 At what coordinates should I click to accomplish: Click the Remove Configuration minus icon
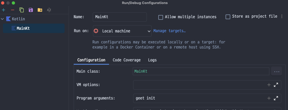[x=12, y=10]
